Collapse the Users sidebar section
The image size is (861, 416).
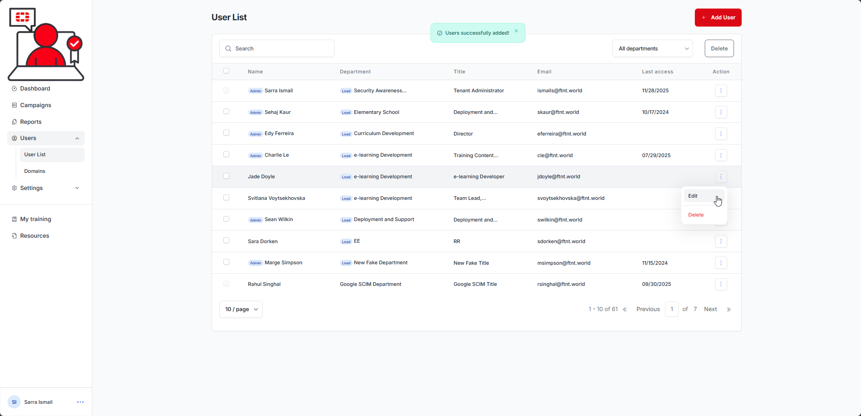(x=46, y=138)
